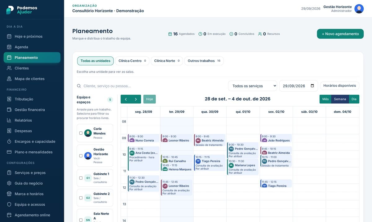
Task: Click the Recursos people icon
Action: (x=260, y=34)
